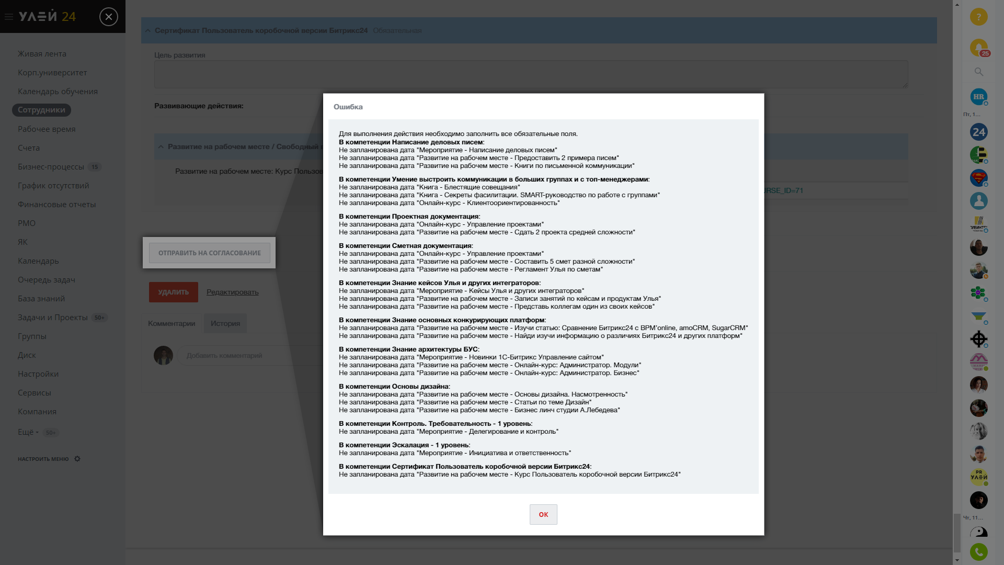Open Корп.университет menu item
1004x565 pixels.
click(52, 73)
